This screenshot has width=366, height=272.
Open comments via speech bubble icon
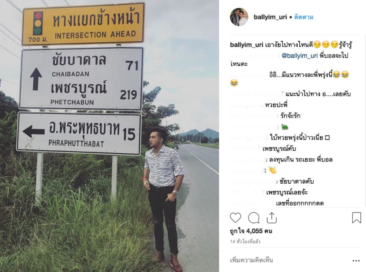tap(254, 218)
